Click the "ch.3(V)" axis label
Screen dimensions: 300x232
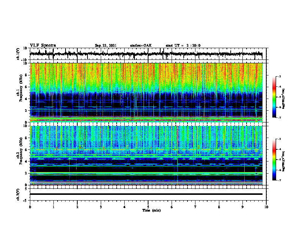pyautogui.click(x=18, y=194)
